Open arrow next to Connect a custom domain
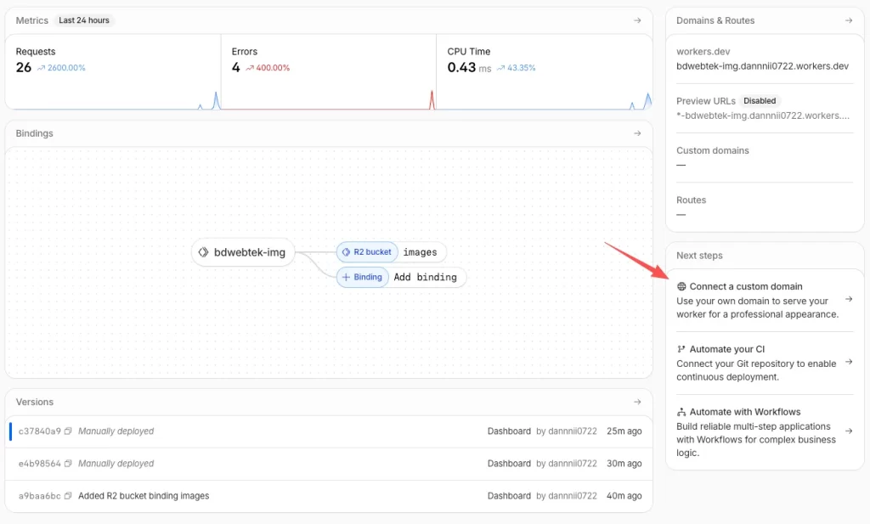This screenshot has height=524, width=870. click(849, 300)
